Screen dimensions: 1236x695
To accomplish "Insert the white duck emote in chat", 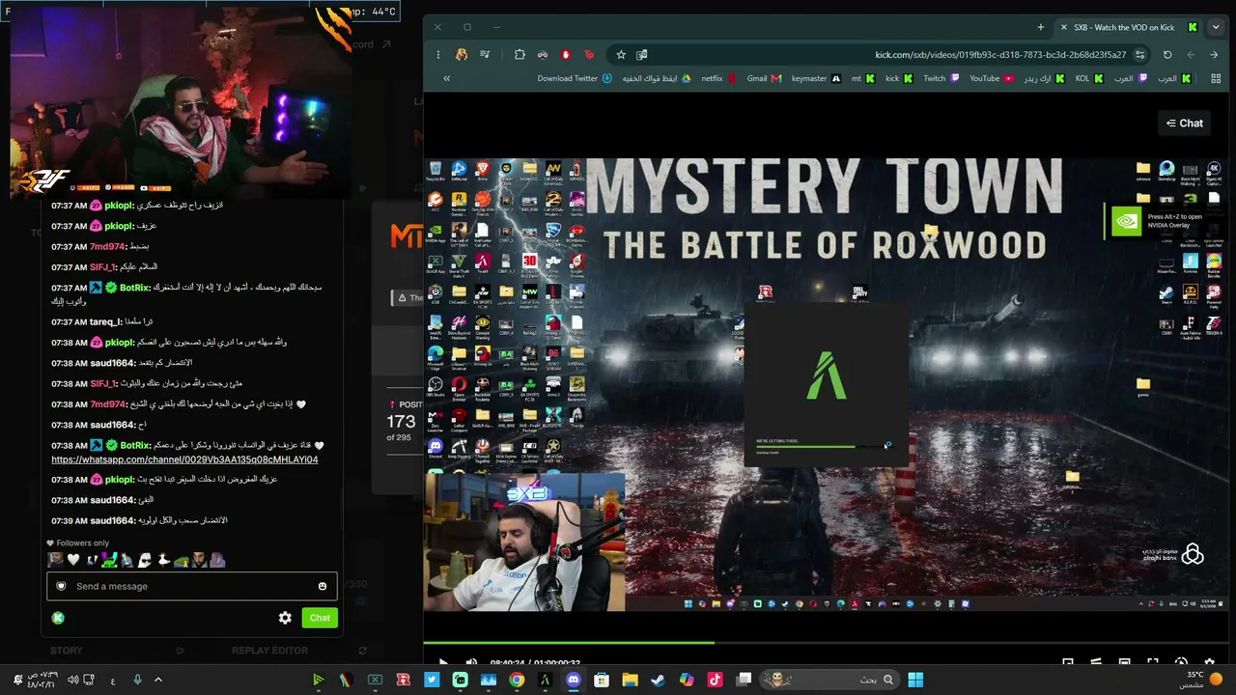I will 164,560.
